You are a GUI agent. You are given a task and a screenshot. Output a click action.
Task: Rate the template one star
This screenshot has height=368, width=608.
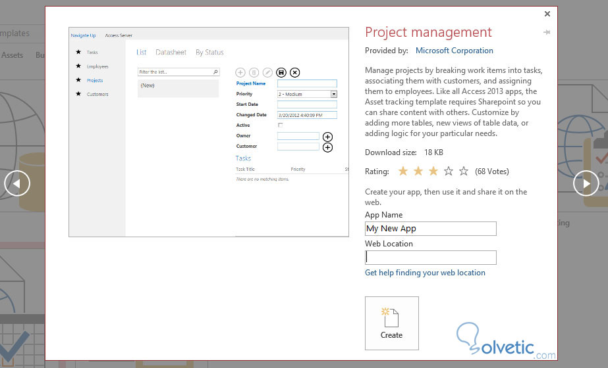[403, 171]
